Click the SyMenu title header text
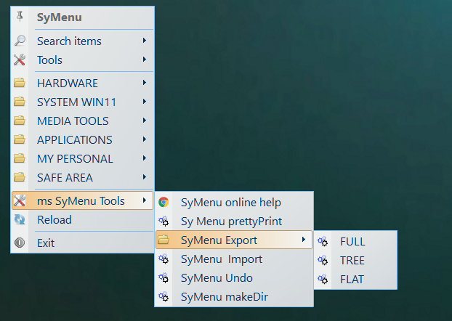 60,17
